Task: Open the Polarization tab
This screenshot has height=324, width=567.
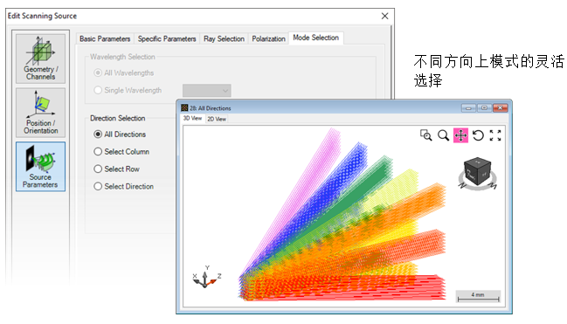Action: coord(268,38)
